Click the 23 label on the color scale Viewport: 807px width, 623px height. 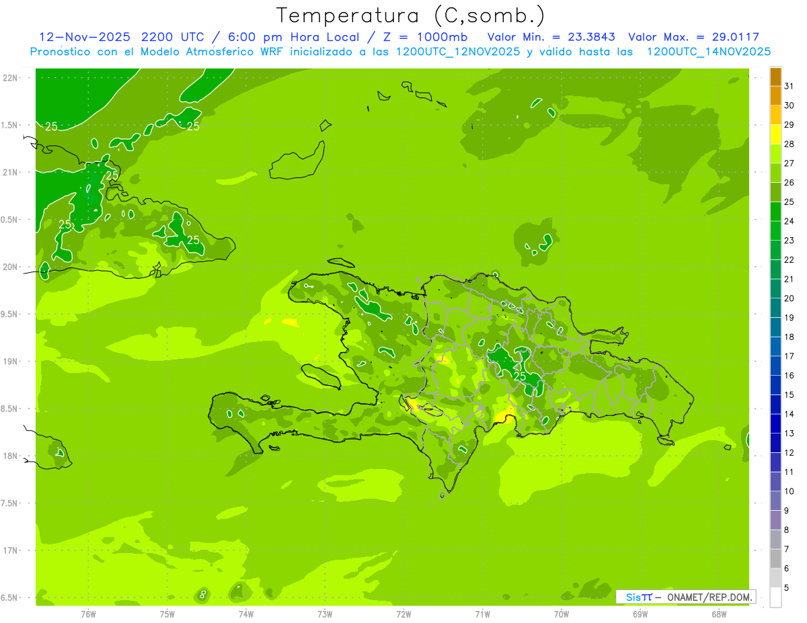[x=789, y=241]
